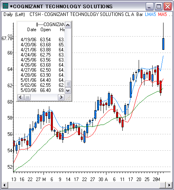174x190 pixels.
Task: Click the Open value 64.40
Action: point(45,80)
